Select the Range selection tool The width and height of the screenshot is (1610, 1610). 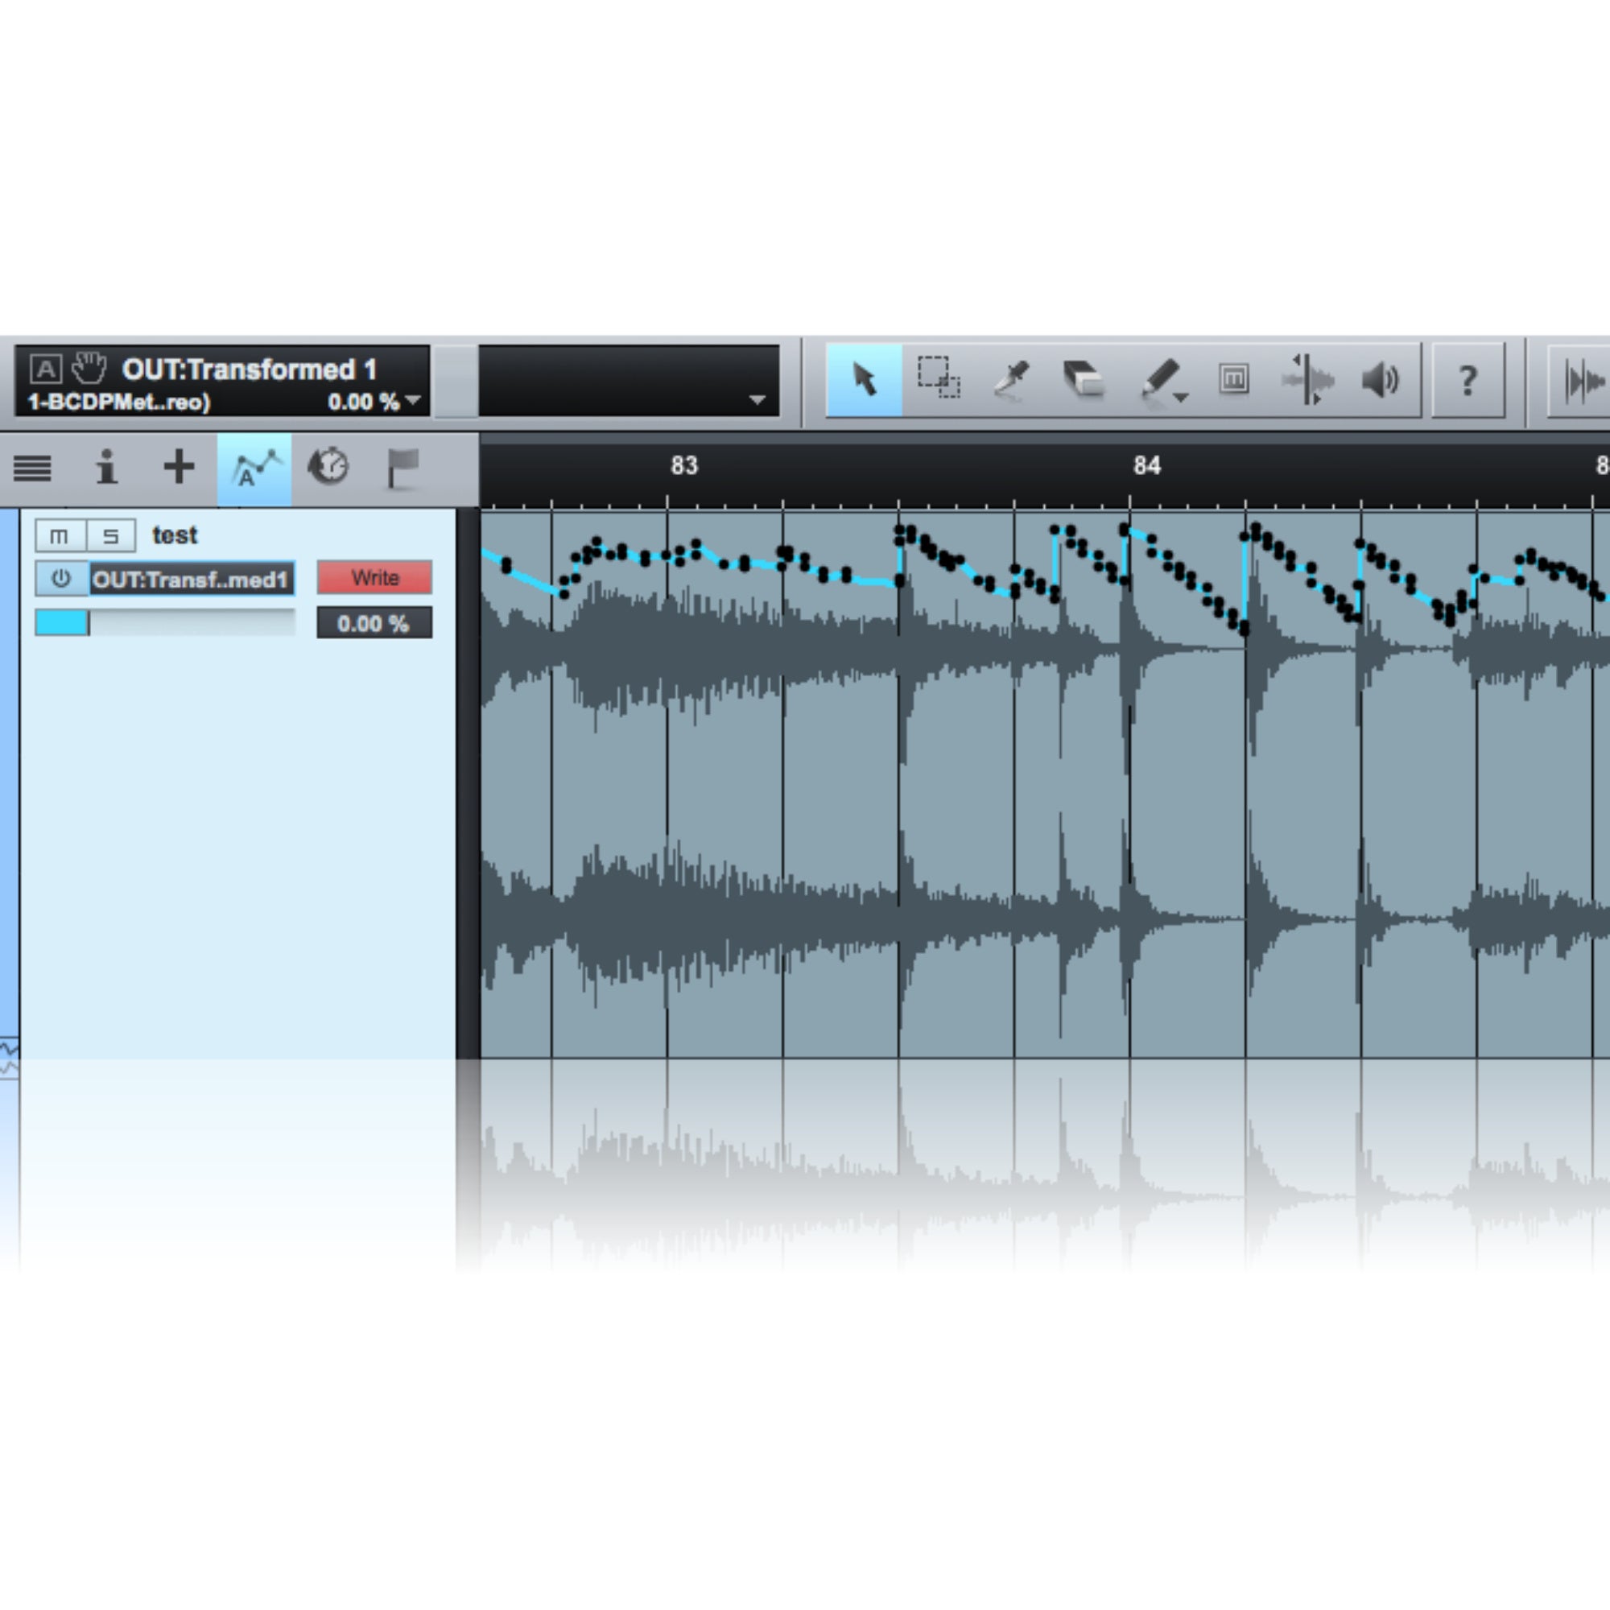(939, 380)
